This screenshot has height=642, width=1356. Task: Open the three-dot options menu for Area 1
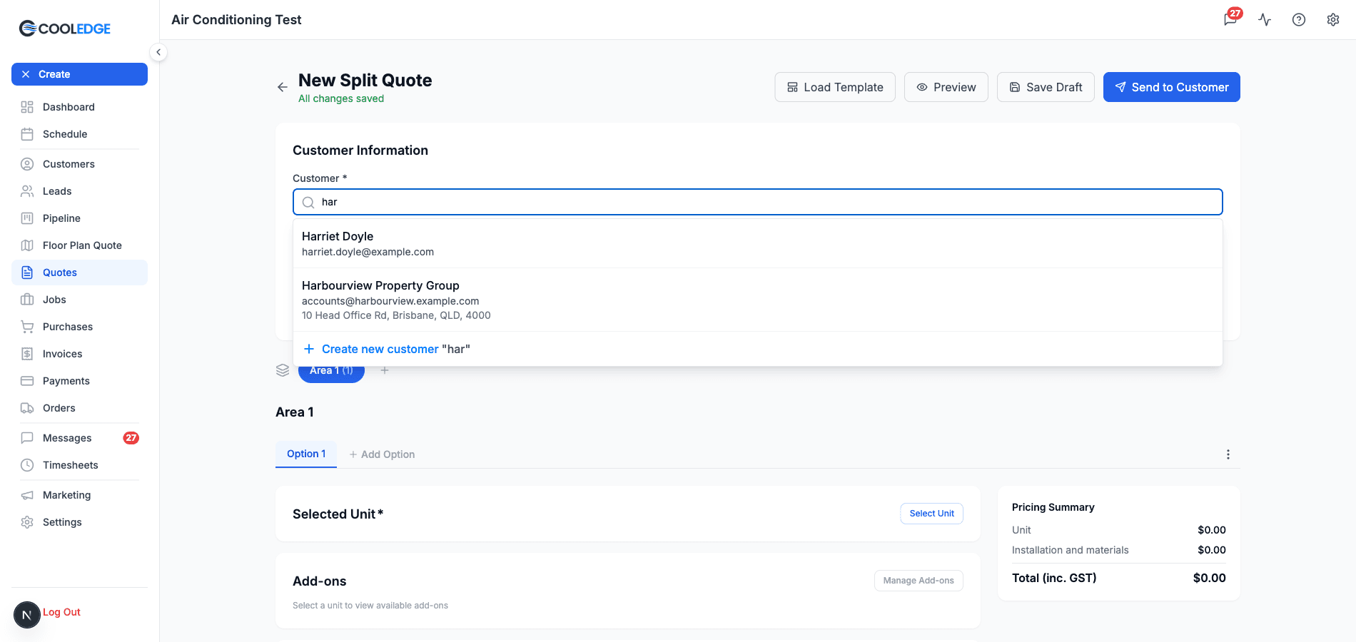point(1228,454)
